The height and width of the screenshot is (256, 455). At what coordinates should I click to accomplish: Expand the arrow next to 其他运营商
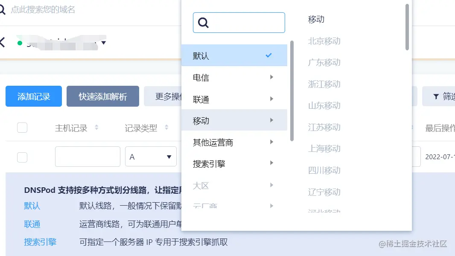(271, 142)
